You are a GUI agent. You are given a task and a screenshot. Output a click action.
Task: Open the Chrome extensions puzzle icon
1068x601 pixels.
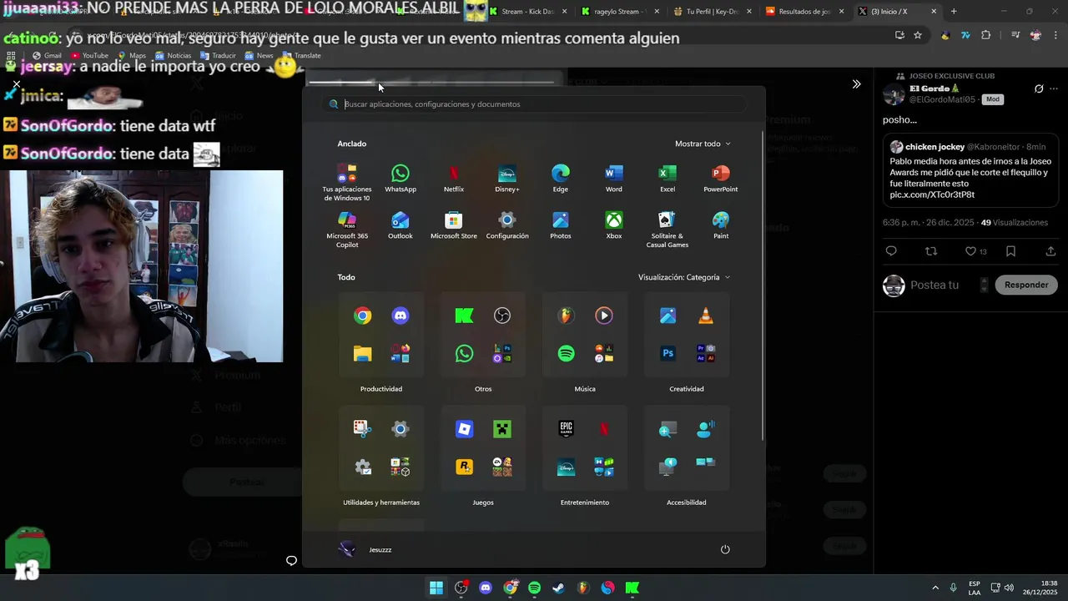(x=986, y=35)
